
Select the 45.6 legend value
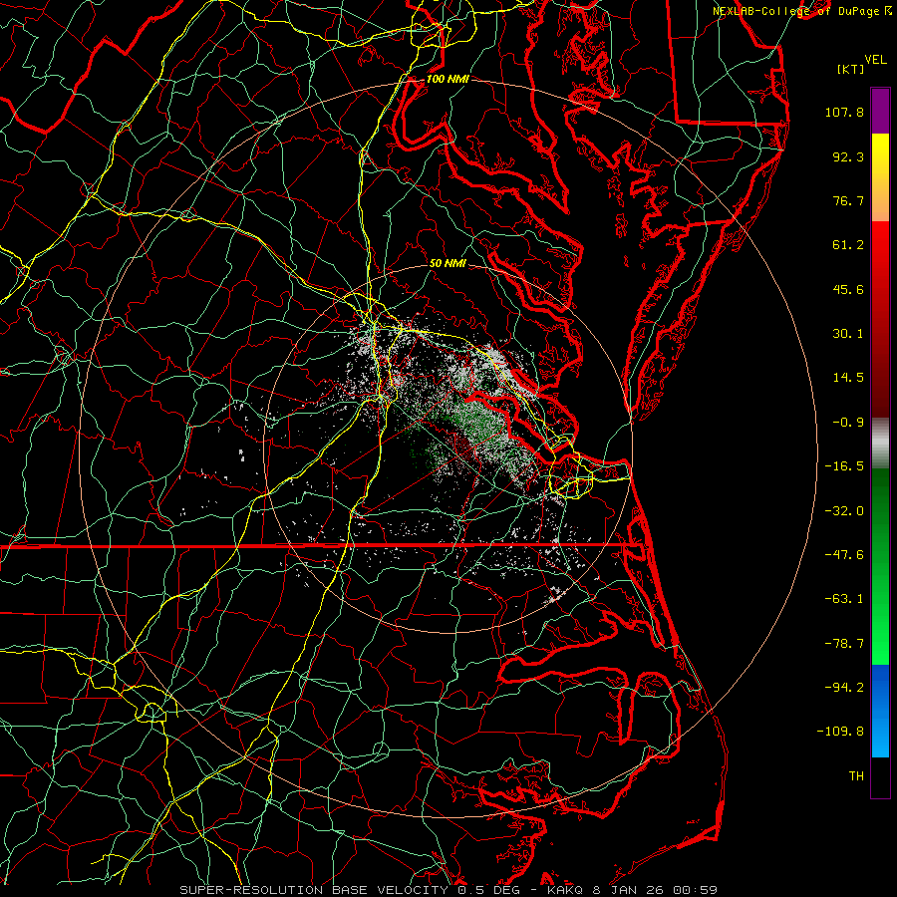coord(848,289)
